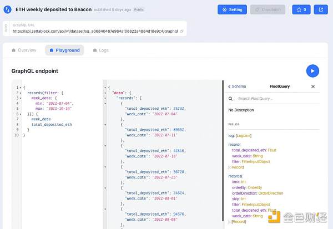Select the Playground tab

point(64,50)
